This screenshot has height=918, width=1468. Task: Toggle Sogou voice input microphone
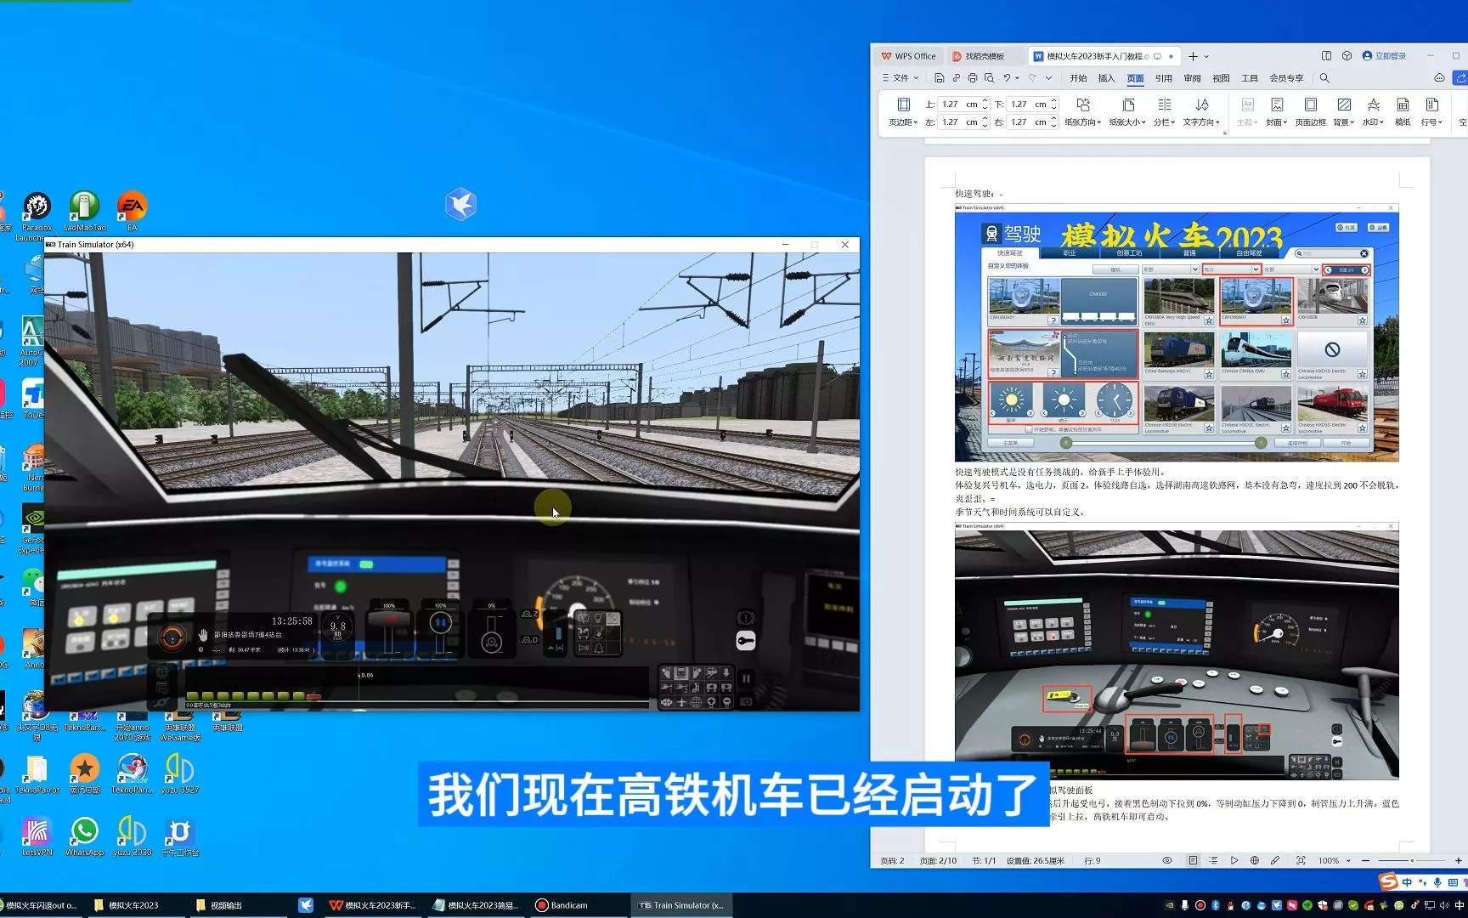[1437, 882]
